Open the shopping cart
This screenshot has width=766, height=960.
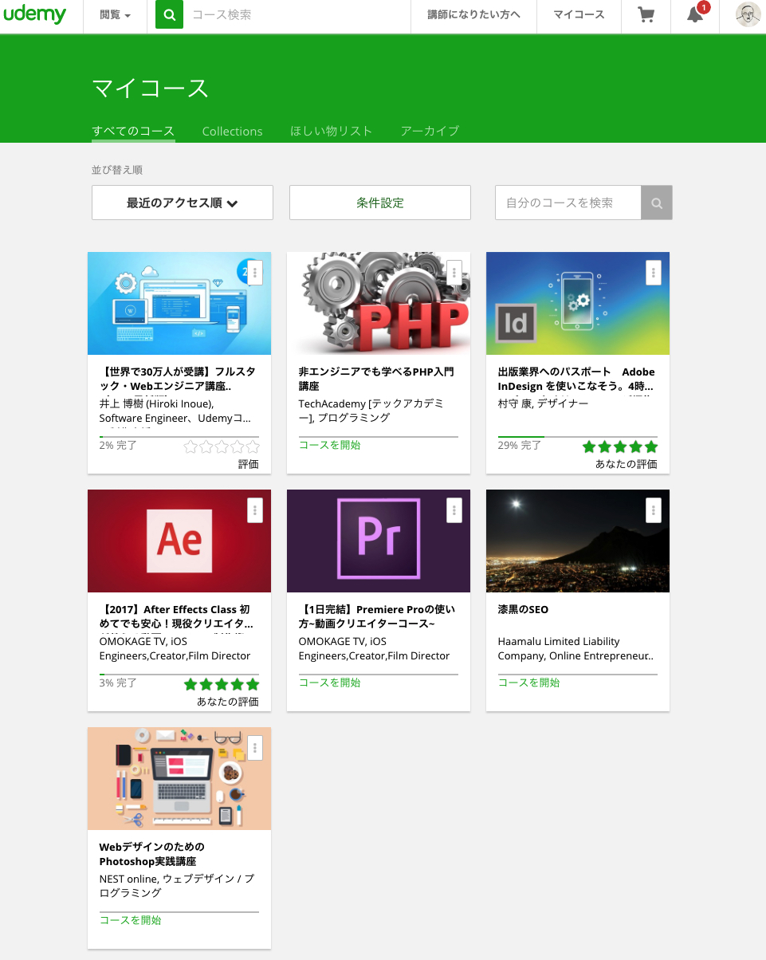point(646,15)
